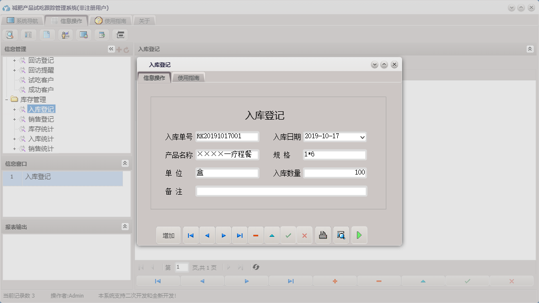539x303 pixels.
Task: Click the new document icon on the toolbar
Action: pyautogui.click(x=47, y=35)
